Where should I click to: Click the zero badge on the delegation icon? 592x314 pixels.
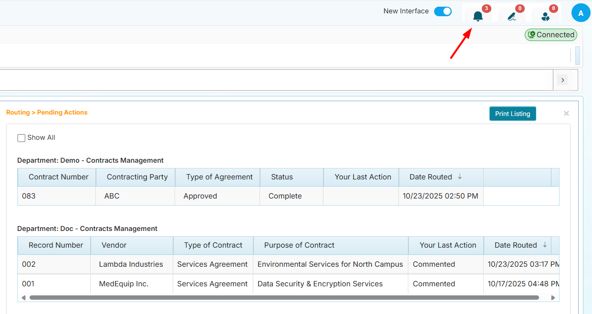[x=553, y=8]
